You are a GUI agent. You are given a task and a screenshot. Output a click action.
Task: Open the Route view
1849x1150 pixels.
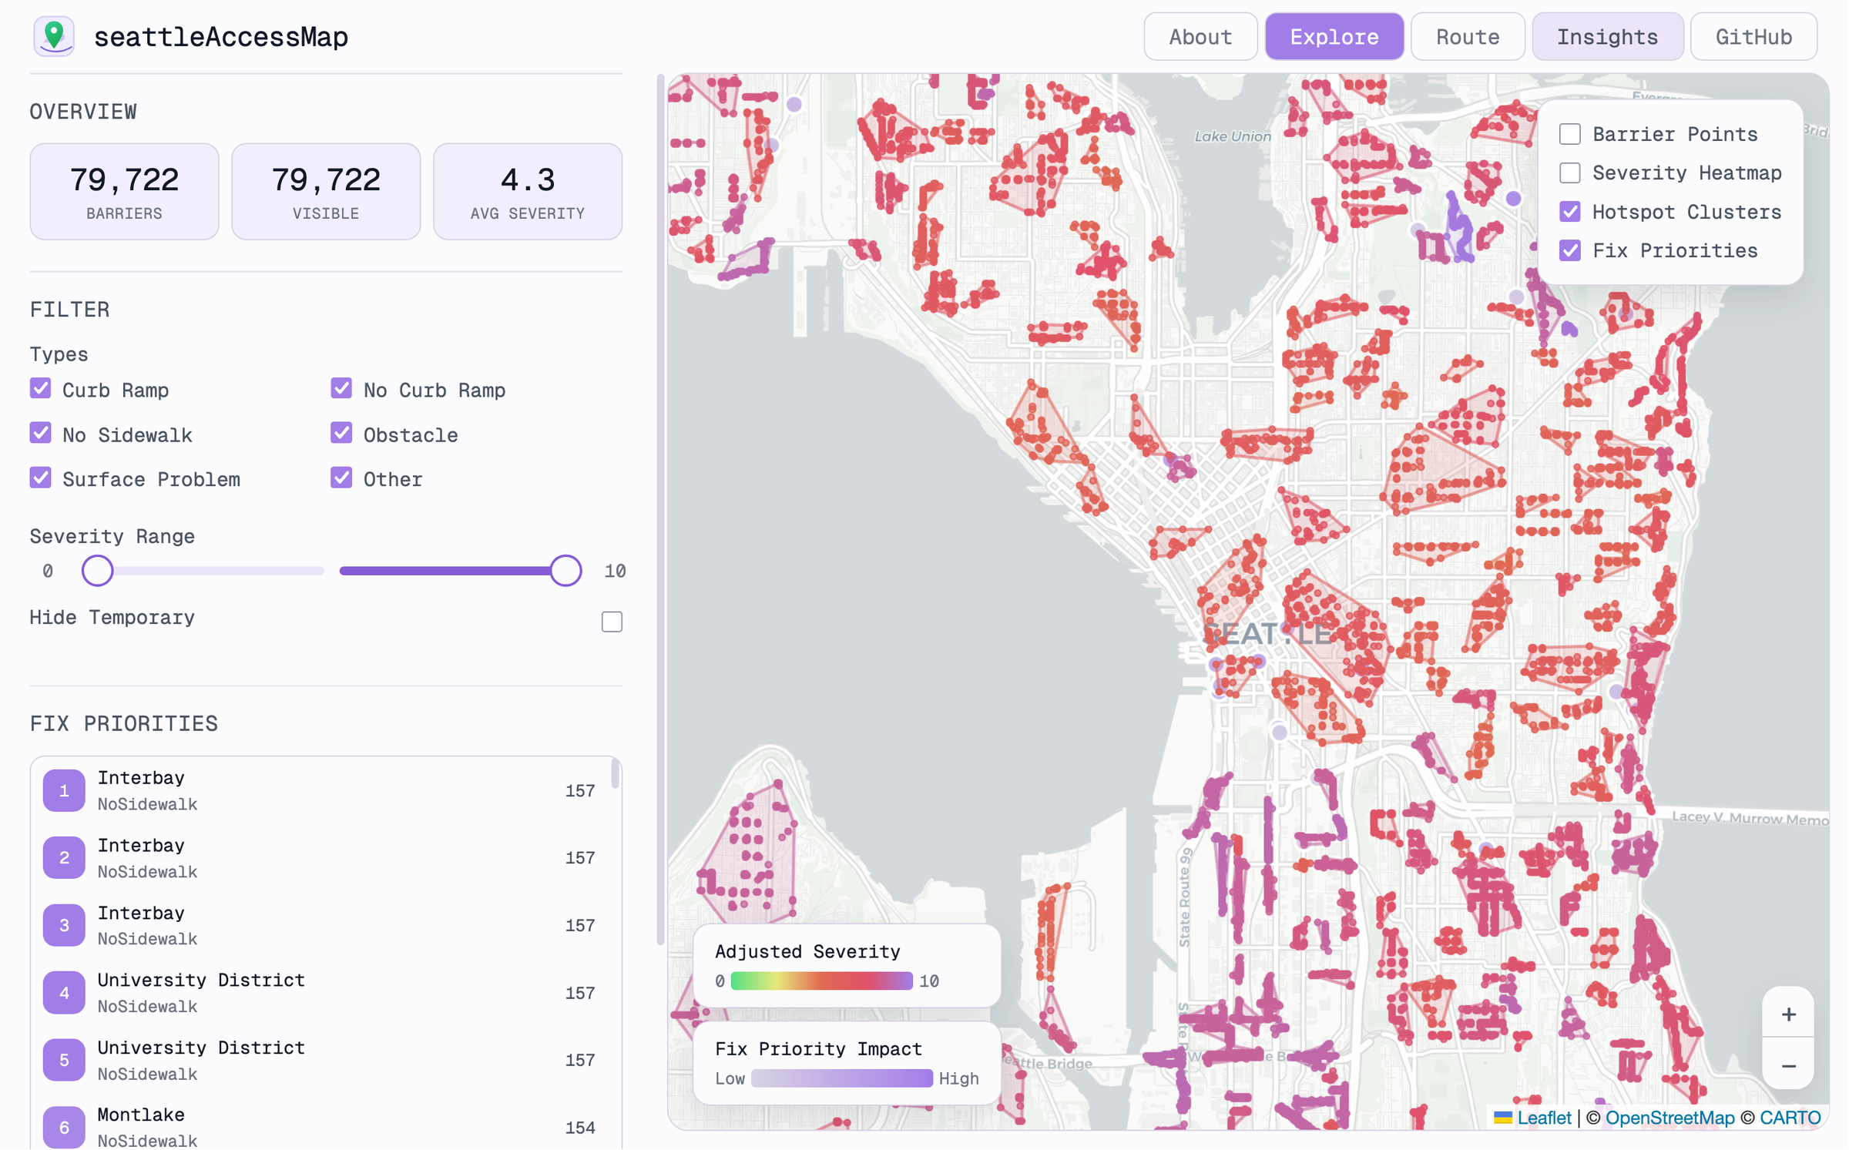tap(1467, 35)
